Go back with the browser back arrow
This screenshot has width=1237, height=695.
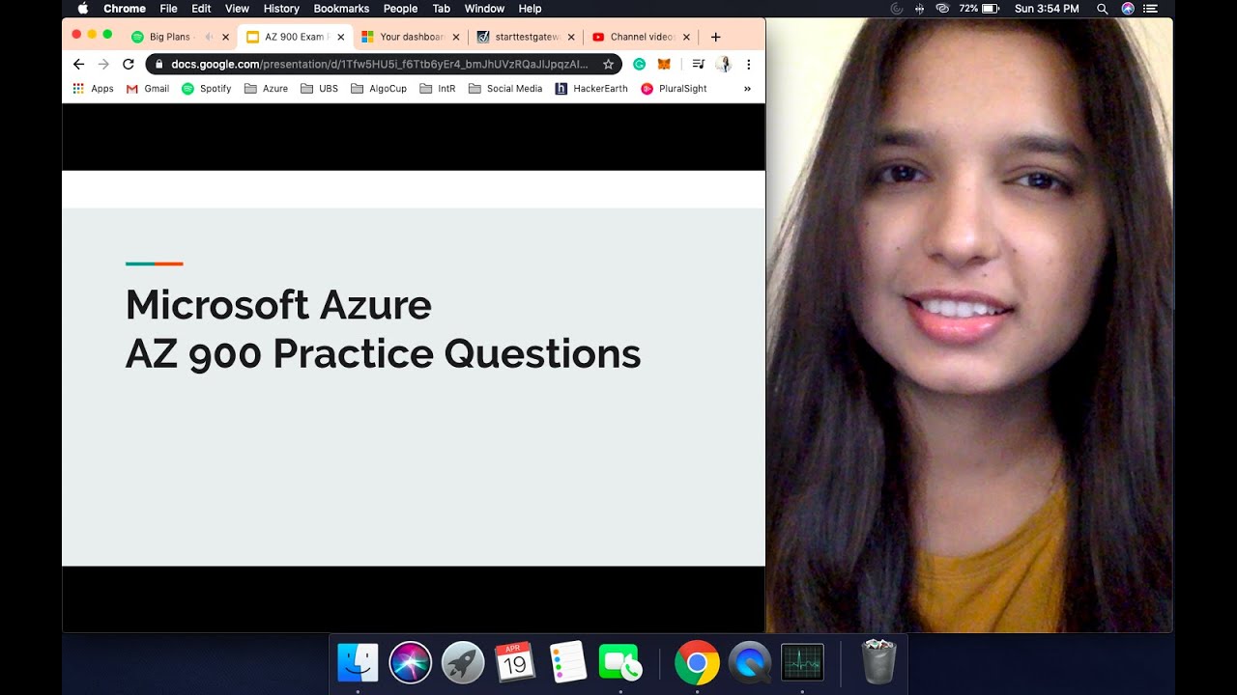(x=78, y=65)
